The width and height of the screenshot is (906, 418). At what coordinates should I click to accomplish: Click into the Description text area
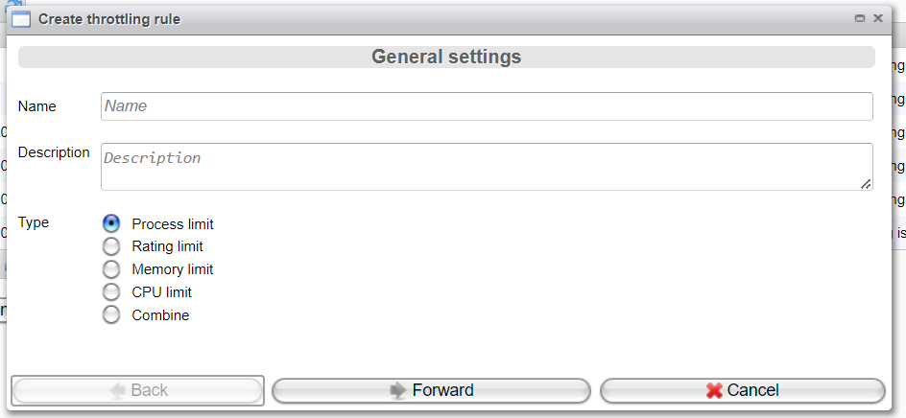(487, 167)
